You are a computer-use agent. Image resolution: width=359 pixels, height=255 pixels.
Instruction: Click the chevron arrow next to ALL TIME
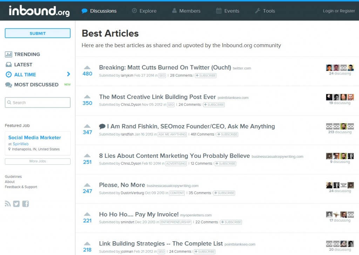click(68, 74)
